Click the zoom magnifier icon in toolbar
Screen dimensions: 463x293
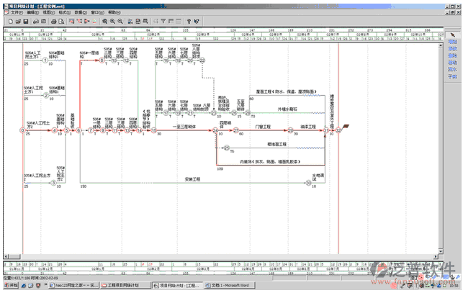(x=104, y=22)
